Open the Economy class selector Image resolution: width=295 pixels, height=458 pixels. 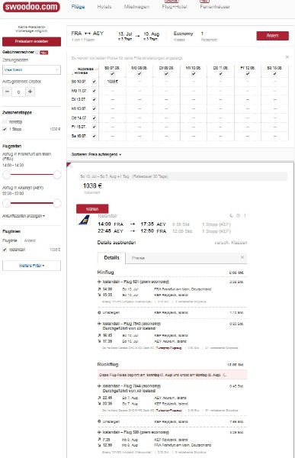(x=183, y=34)
